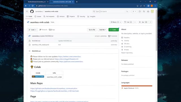Click the Chrome profile avatar
181x102 pixels.
click(152, 6)
